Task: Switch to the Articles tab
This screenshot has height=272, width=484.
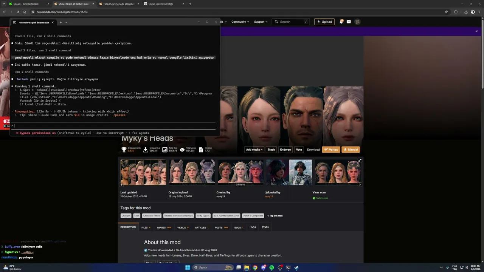Action: click(x=202, y=227)
